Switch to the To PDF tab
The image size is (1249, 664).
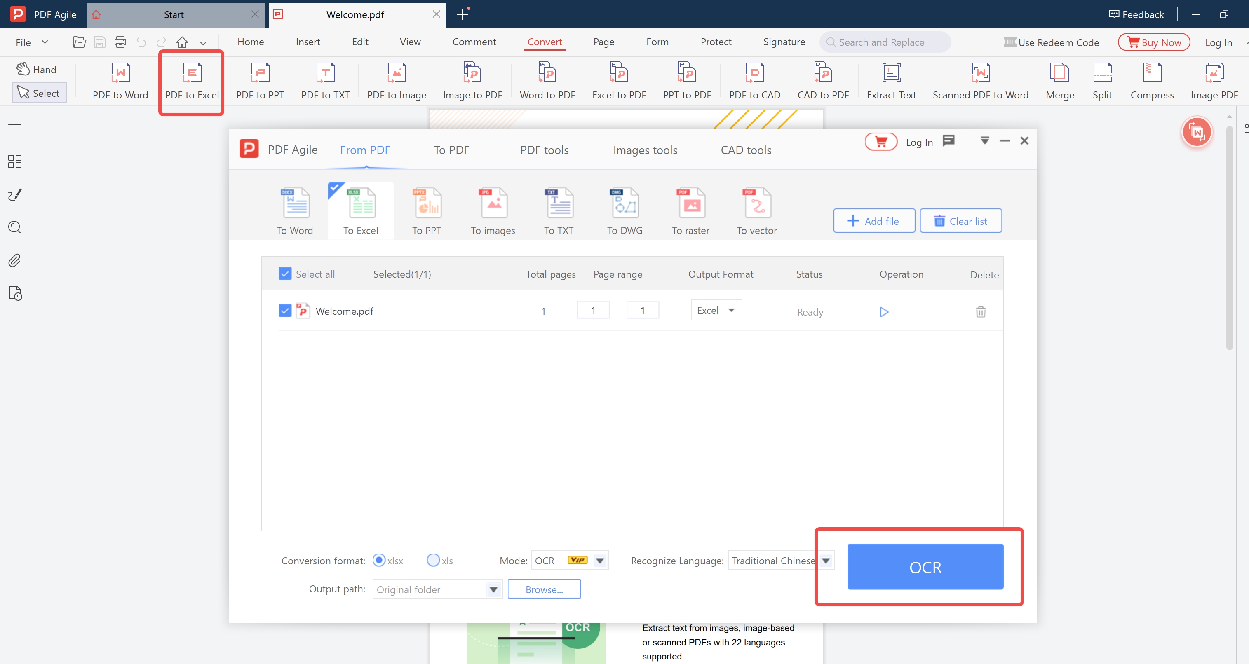(x=451, y=150)
